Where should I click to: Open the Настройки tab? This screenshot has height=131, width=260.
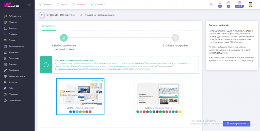(49, 26)
